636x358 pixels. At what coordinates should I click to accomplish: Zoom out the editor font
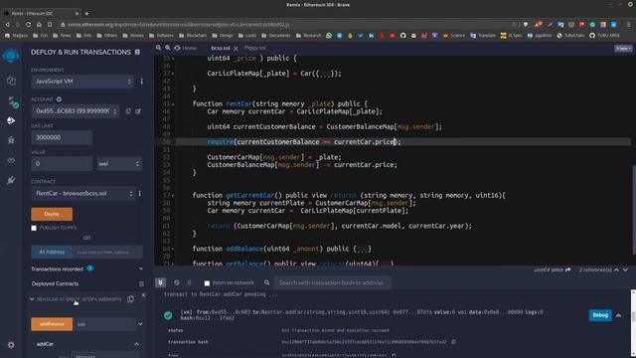(158, 48)
